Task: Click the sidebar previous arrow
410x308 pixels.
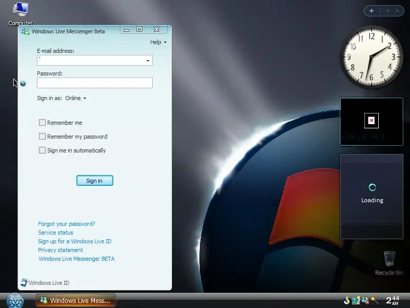Action: (x=388, y=11)
